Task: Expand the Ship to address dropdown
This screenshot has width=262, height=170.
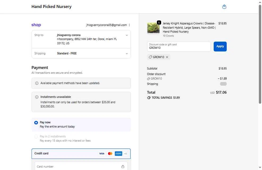Action: tap(127, 35)
